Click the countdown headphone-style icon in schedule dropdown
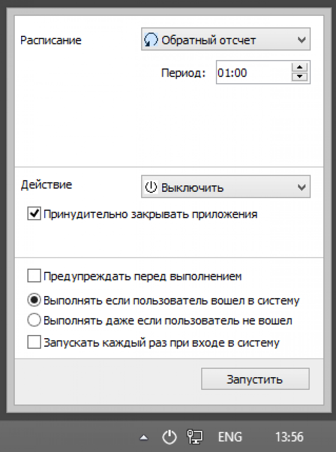The image size is (336, 452). tap(151, 40)
